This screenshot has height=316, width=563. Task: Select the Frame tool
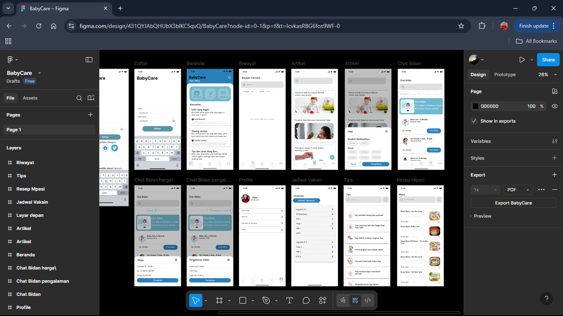pos(219,300)
